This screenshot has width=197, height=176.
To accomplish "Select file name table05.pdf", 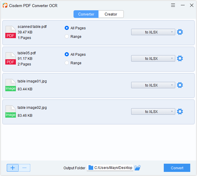I will (27, 53).
